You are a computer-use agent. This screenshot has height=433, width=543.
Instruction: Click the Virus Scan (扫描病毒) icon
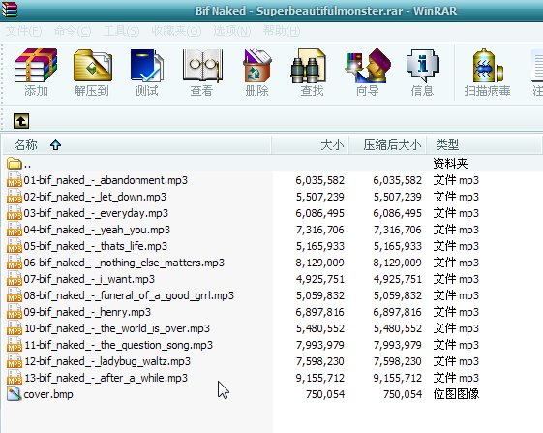pos(488,66)
